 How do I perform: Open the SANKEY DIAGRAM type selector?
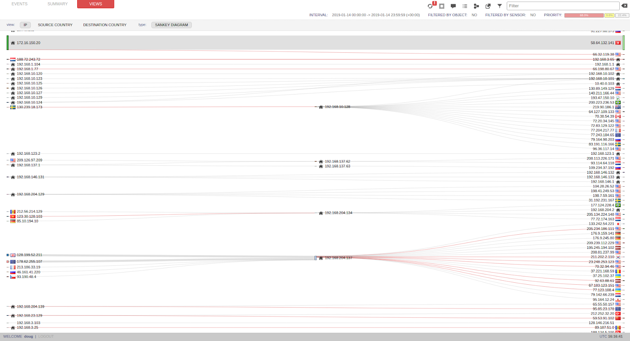click(171, 25)
